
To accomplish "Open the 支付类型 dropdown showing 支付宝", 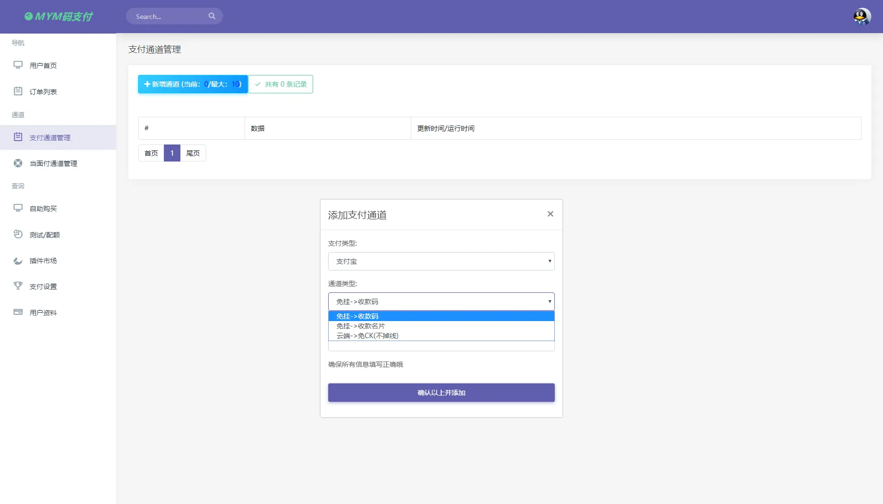I will tap(441, 261).
